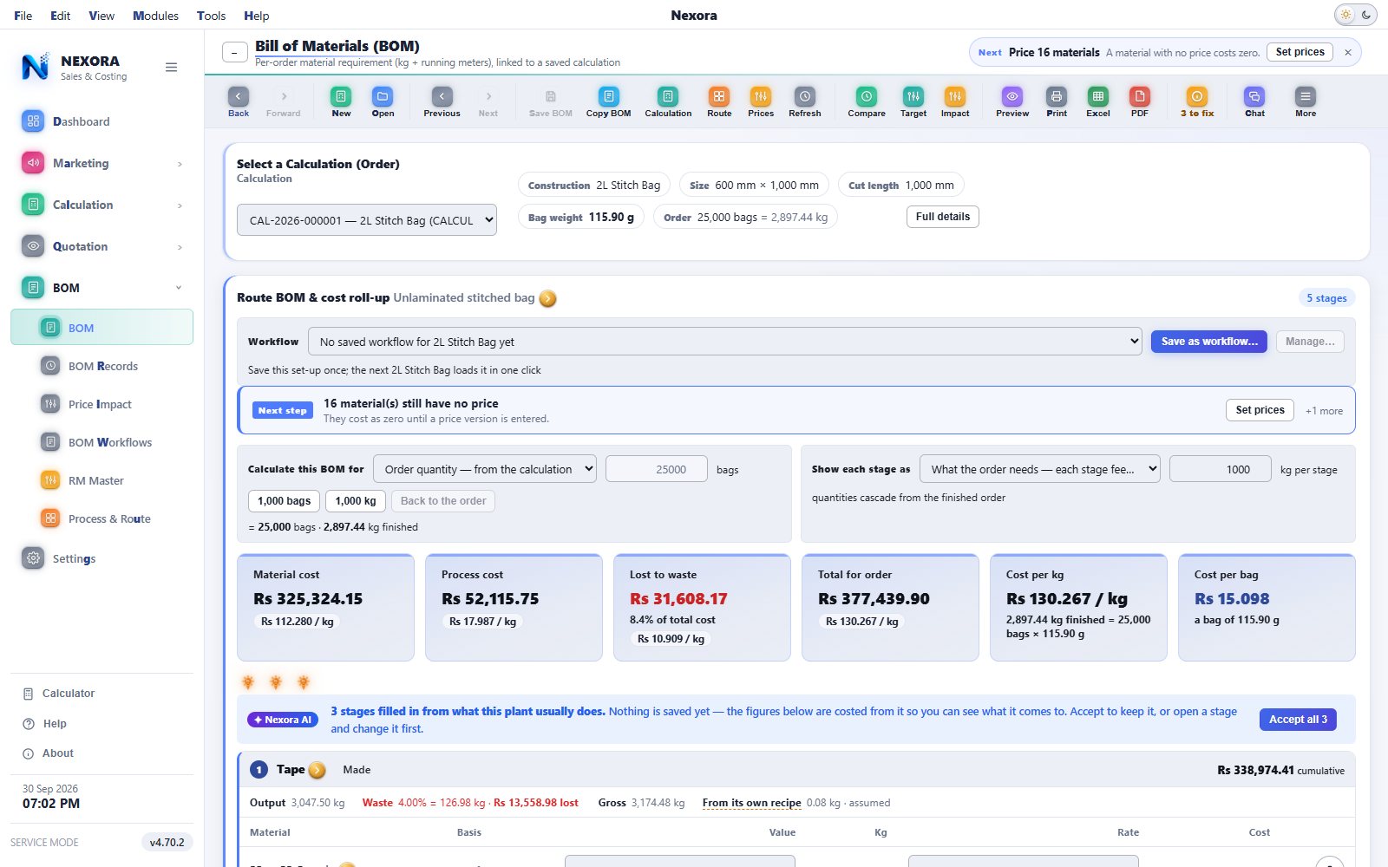Open the Workflow dropdown for 2L Stitch Bag
1388x867 pixels.
[725, 342]
